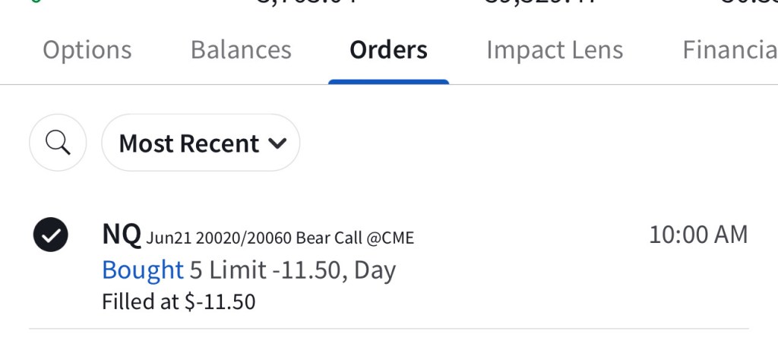Screen dimensions: 778x353
Task: Select the Jun21 20020/20060 Bear Call description
Action: point(280,238)
